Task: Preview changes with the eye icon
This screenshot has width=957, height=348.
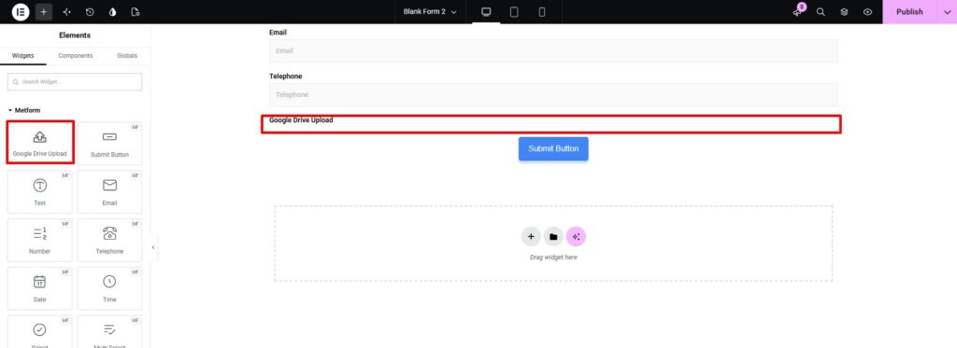Action: (x=867, y=11)
